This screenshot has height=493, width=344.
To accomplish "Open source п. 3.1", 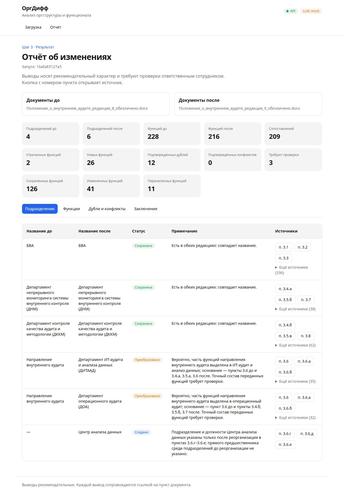I will click(x=283, y=247).
